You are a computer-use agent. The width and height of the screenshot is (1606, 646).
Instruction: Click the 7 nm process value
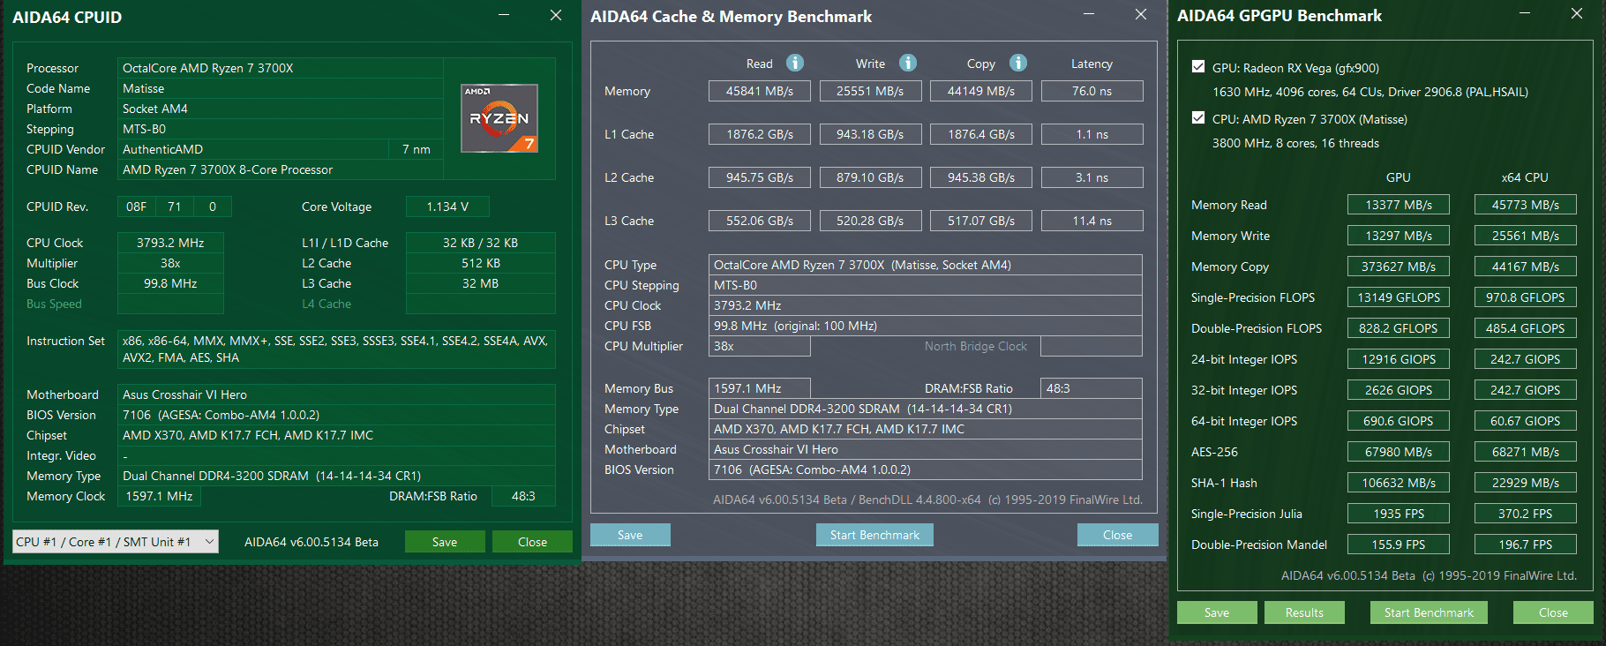pos(417,149)
